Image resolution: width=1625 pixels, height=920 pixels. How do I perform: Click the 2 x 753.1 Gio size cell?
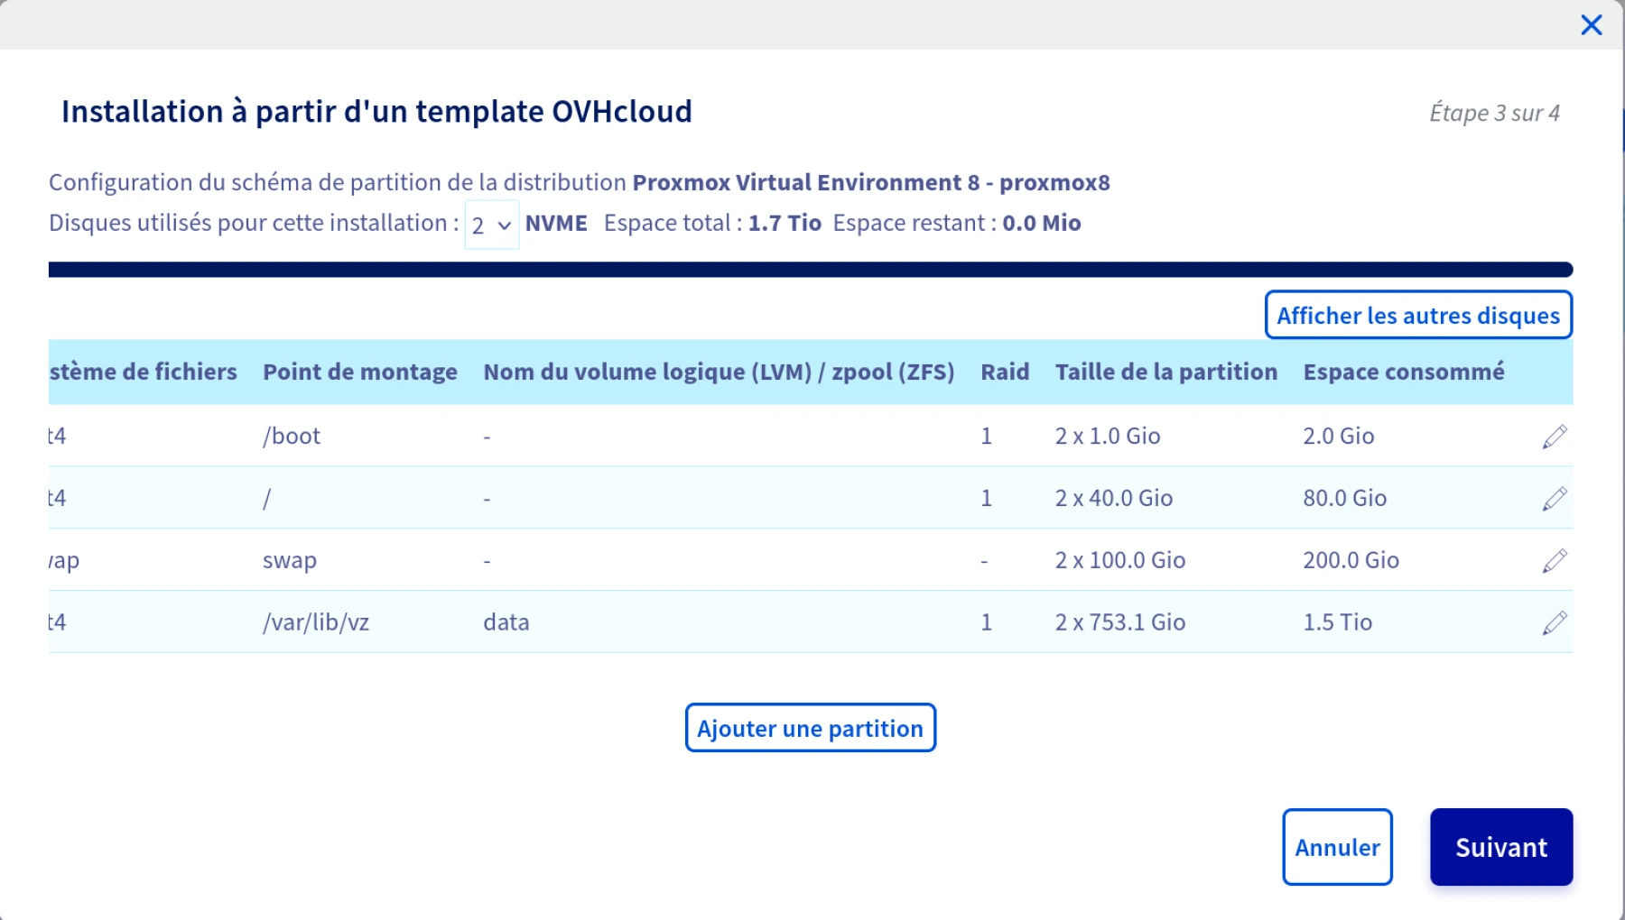click(1119, 622)
